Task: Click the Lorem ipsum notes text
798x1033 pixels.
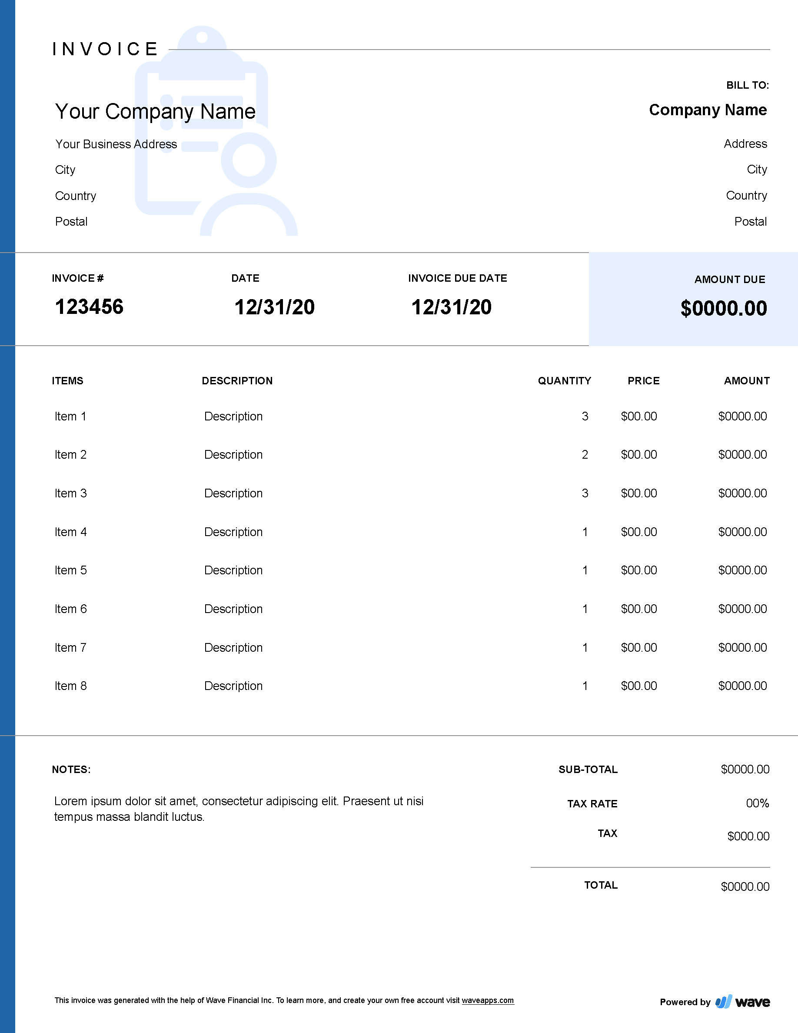Action: click(239, 809)
